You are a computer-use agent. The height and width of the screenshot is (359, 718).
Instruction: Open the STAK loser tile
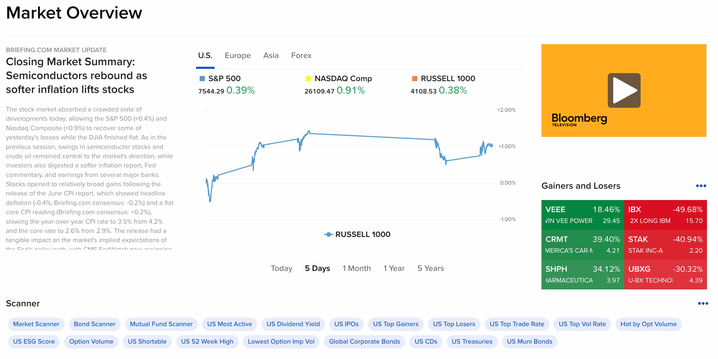pos(665,244)
